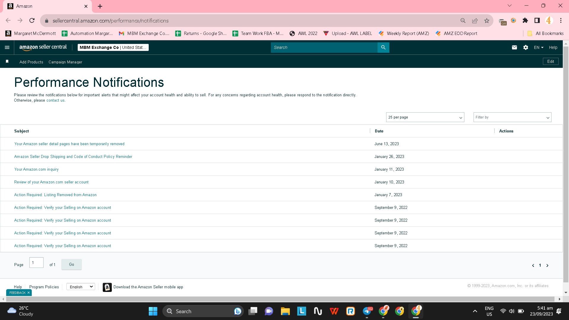Click the zoom magnifier icon in address bar
Viewport: 569px width, 320px height.
pyautogui.click(x=463, y=20)
